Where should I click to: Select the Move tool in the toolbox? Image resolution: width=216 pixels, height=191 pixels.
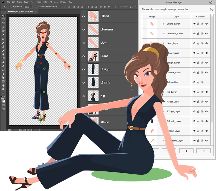[3, 16]
